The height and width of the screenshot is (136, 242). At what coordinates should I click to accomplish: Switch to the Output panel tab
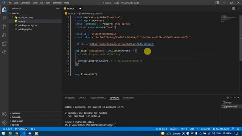82,98
